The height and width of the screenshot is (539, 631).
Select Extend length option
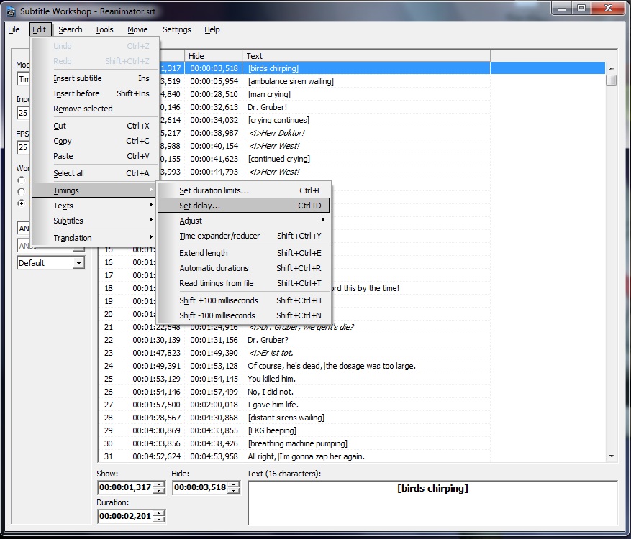(244, 253)
